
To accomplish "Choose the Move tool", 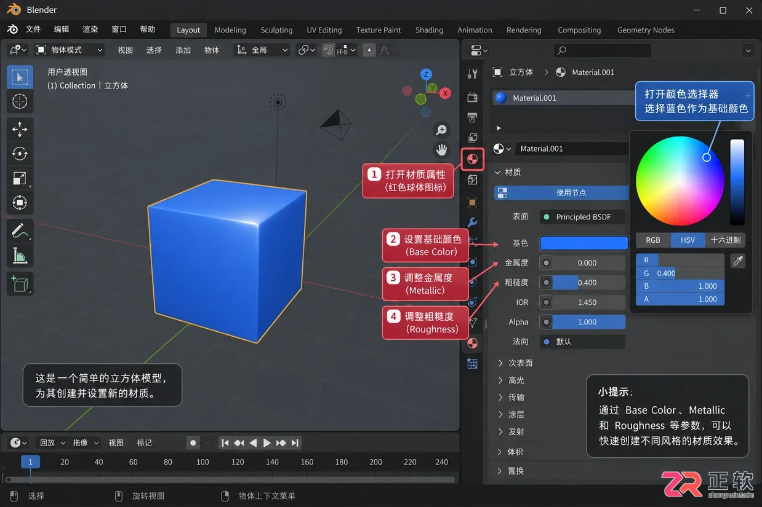I will tap(20, 129).
